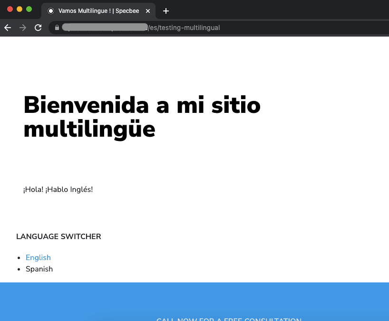Click the Spanish language item

[x=39, y=269]
